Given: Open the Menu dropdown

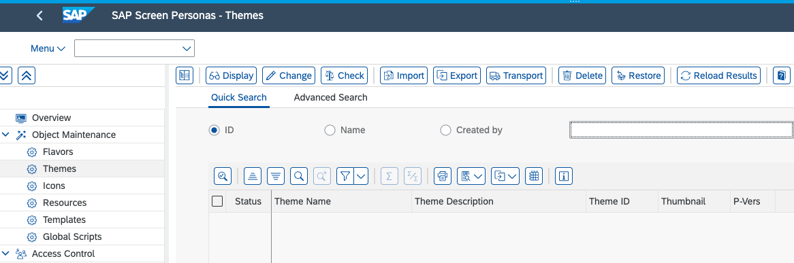Looking at the screenshot, I should (x=48, y=48).
